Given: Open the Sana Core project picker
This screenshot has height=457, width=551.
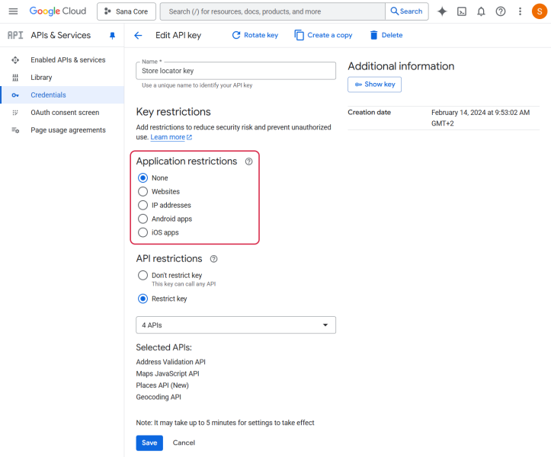Looking at the screenshot, I should coord(127,11).
